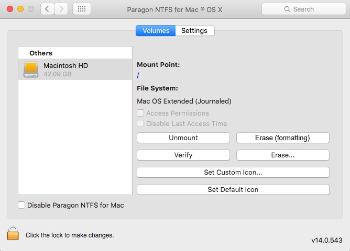Open the mount point path link
This screenshot has height=251, width=350.
pyautogui.click(x=138, y=76)
